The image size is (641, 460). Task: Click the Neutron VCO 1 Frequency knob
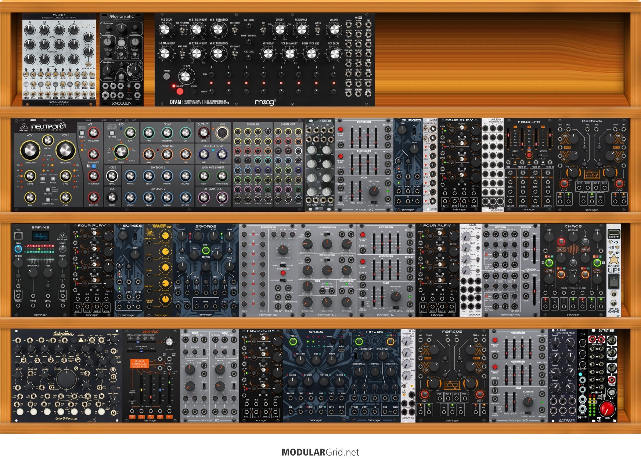click(30, 150)
